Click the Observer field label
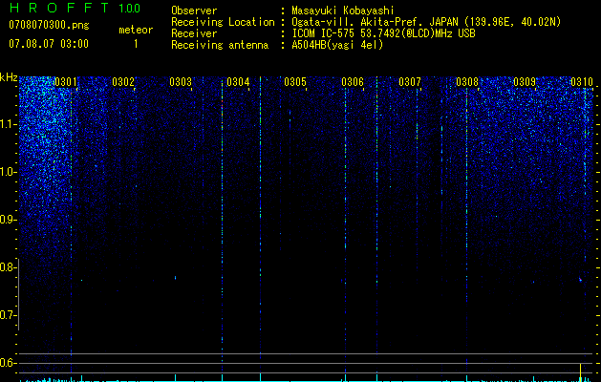This screenshot has height=382, width=601. pos(194,11)
